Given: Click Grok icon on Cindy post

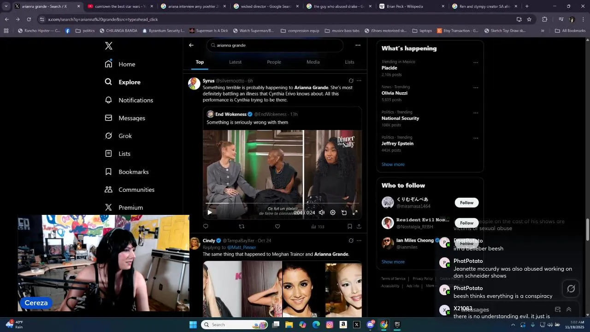Looking at the screenshot, I should tap(351, 241).
